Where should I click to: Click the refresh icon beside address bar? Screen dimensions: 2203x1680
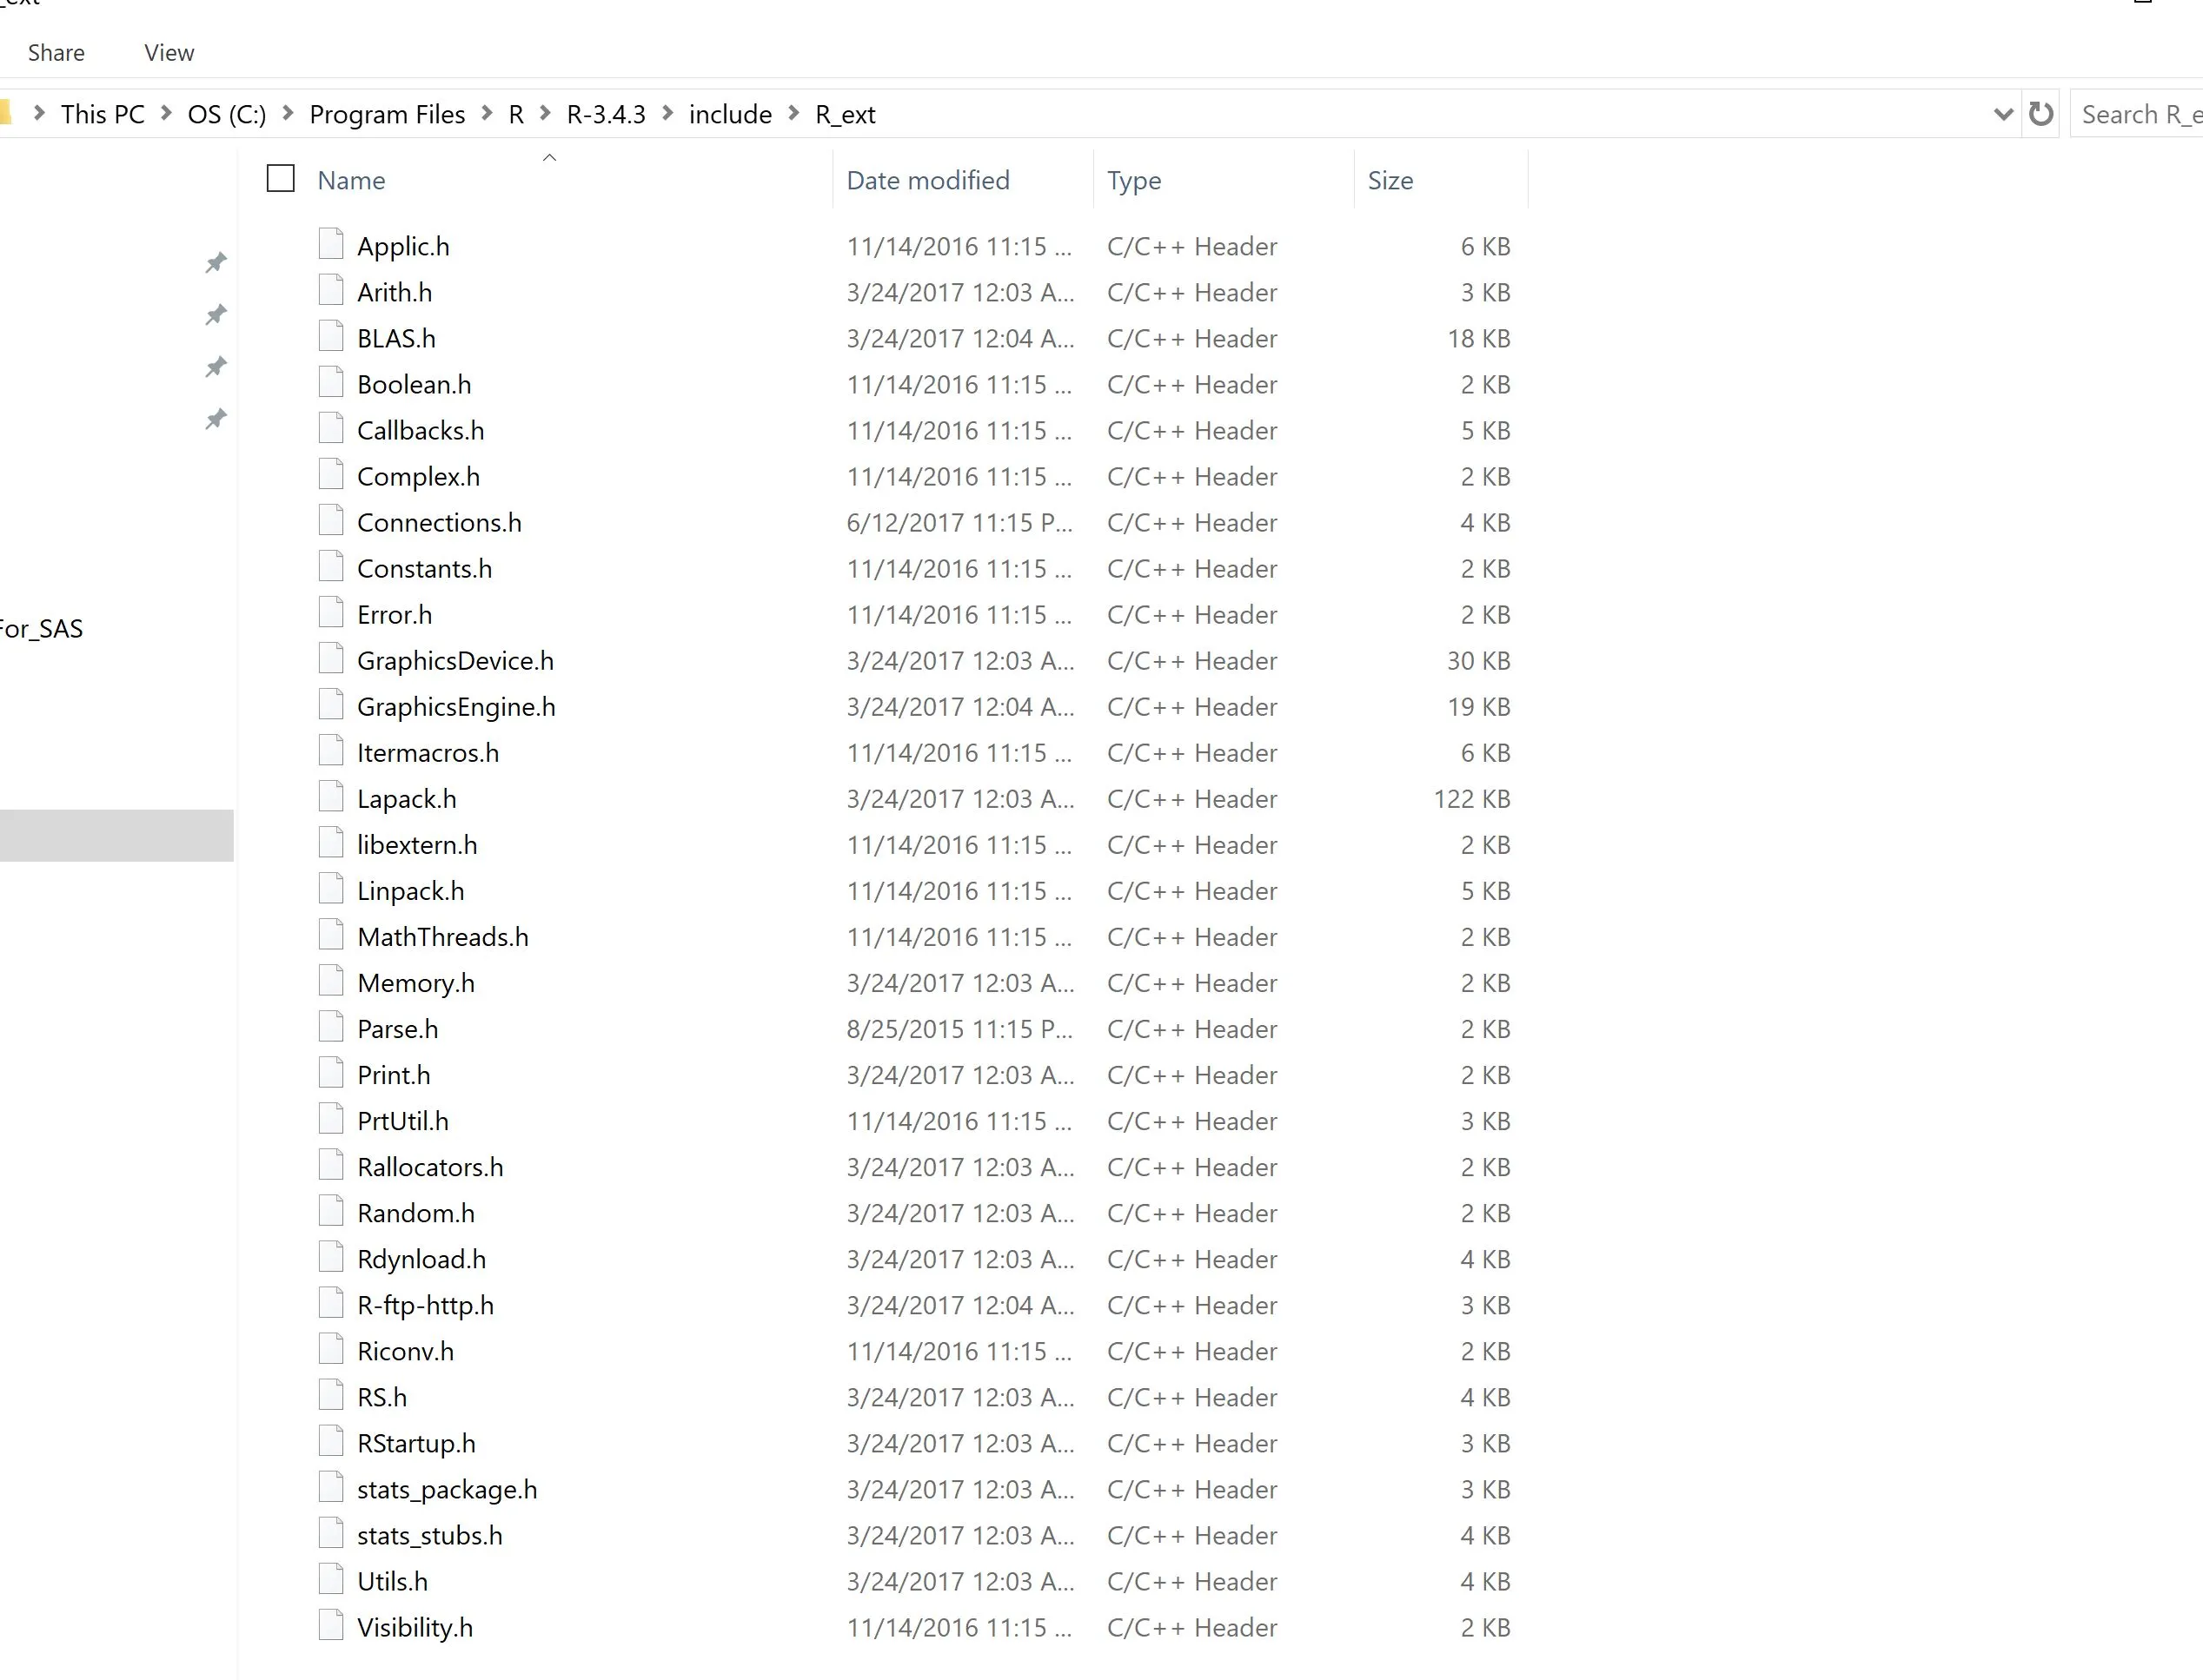[x=2041, y=114]
